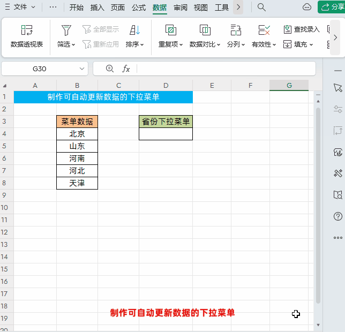Click the cloud sync status icon
Image resolution: width=345 pixels, height=332 pixels.
[x=307, y=7]
